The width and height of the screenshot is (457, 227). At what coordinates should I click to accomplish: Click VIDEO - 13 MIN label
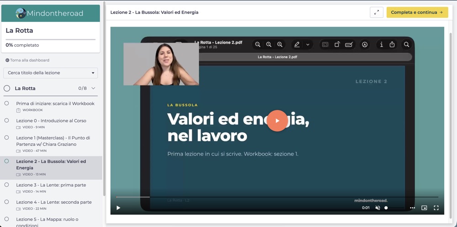[34, 174]
